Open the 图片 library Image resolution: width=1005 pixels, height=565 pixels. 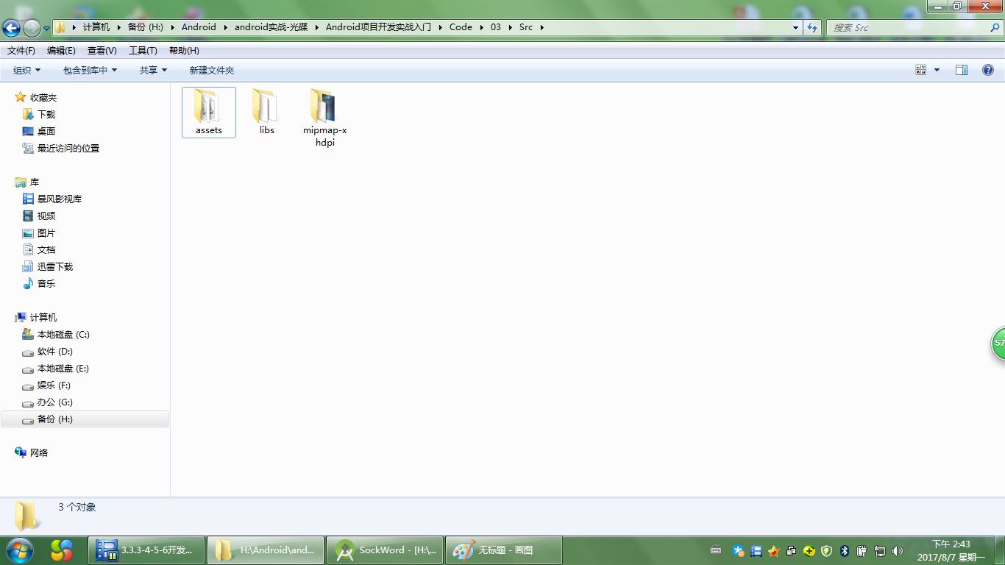point(46,233)
